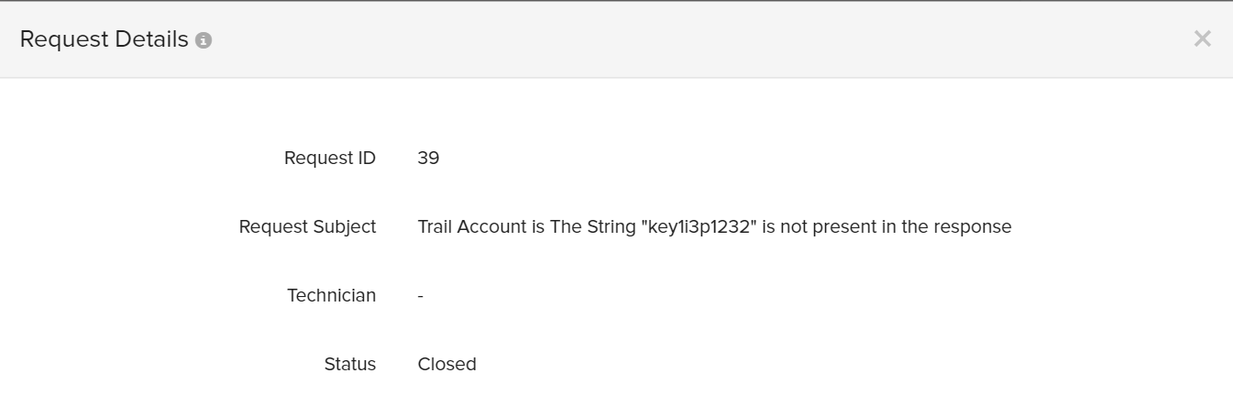
Task: Select the "Request ID" field label
Action: coord(329,158)
